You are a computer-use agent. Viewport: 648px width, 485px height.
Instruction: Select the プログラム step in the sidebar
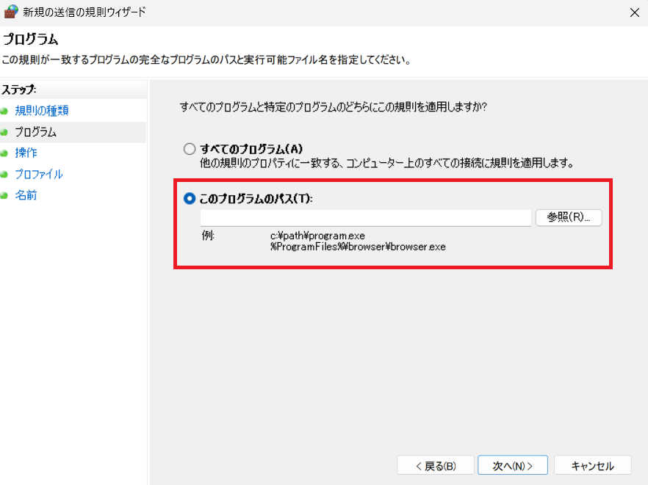35,132
